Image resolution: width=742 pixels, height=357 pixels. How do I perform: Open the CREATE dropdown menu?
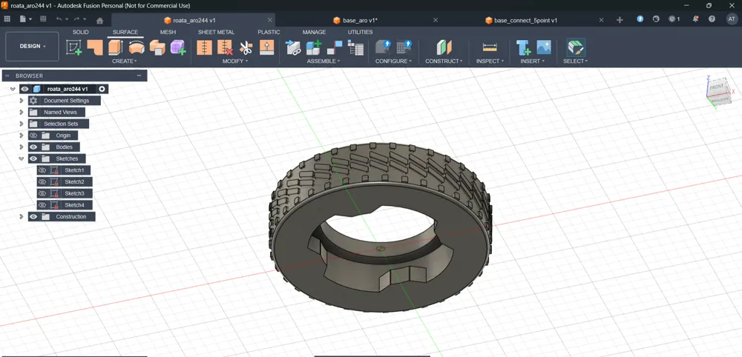[125, 61]
